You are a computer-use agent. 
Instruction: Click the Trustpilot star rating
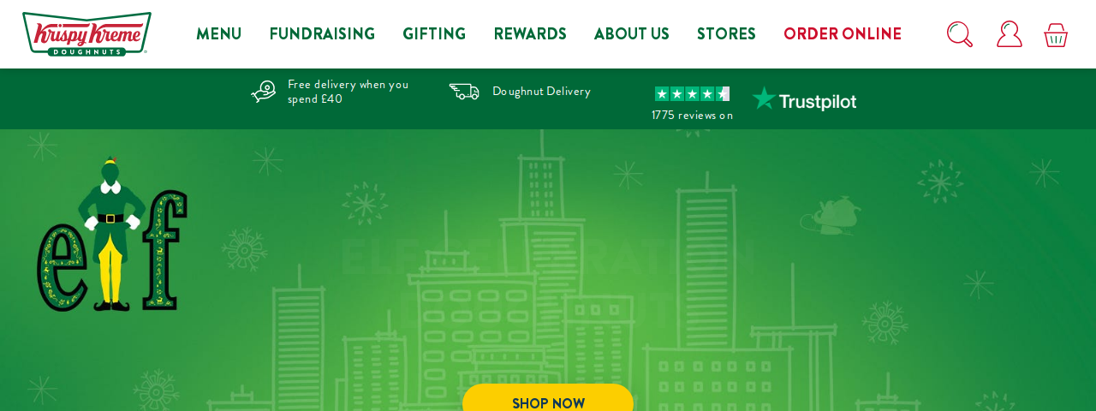692,94
